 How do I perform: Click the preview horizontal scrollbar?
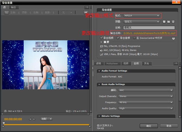tap(45, 114)
